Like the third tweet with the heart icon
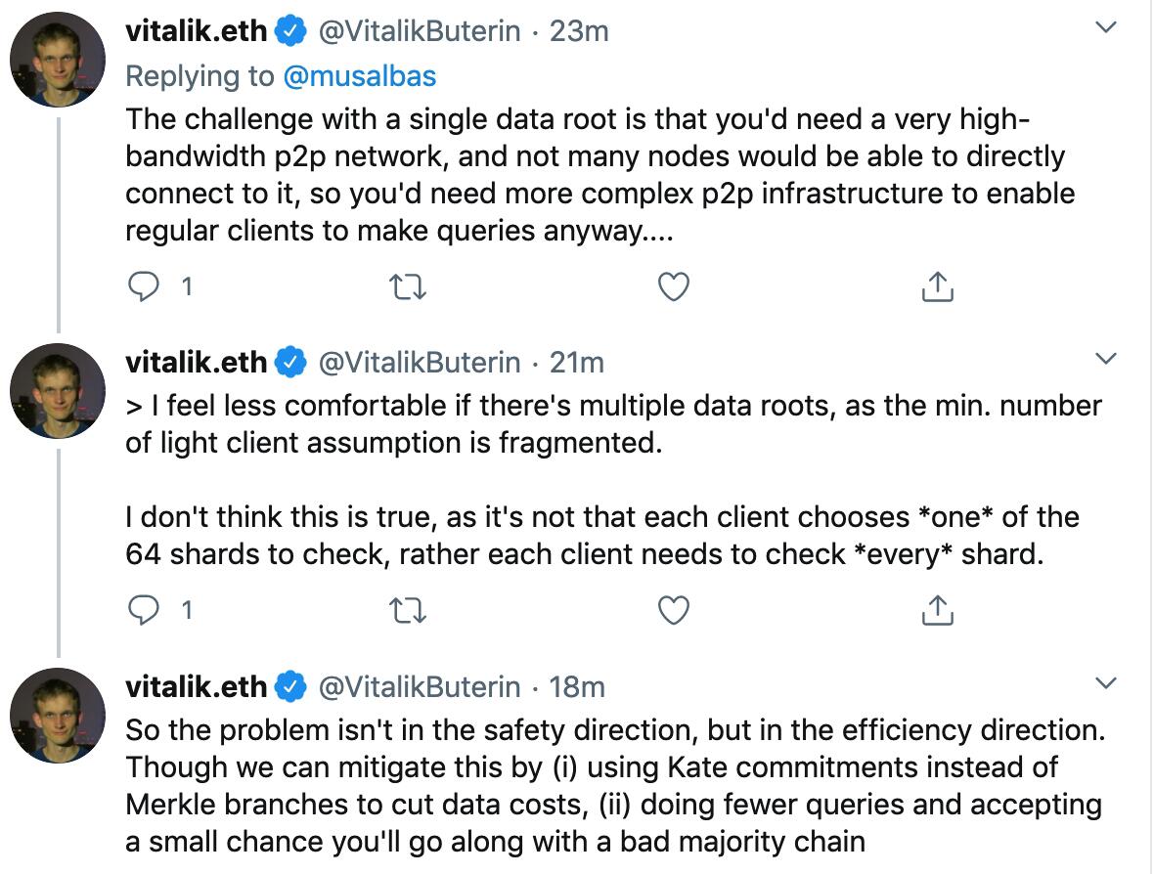 672,870
